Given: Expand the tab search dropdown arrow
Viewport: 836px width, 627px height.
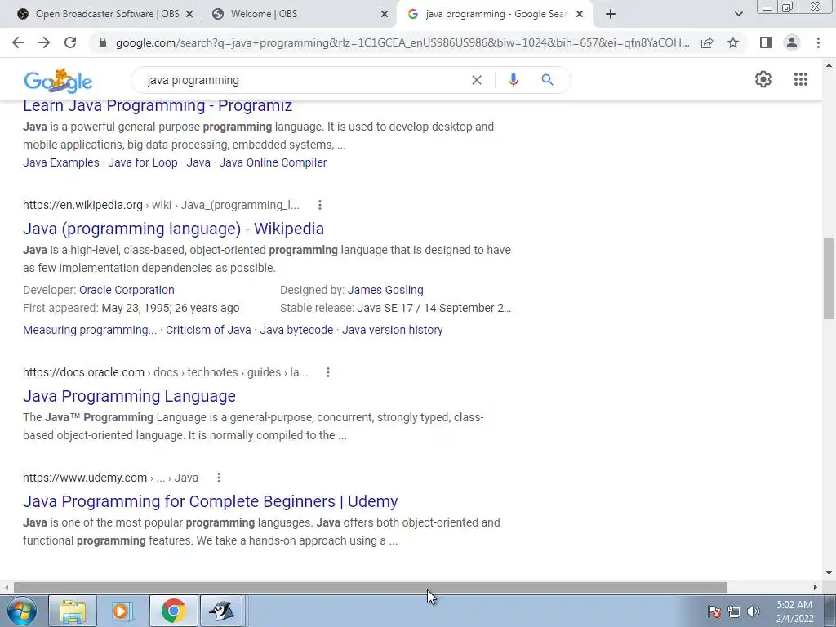Looking at the screenshot, I should tap(738, 14).
